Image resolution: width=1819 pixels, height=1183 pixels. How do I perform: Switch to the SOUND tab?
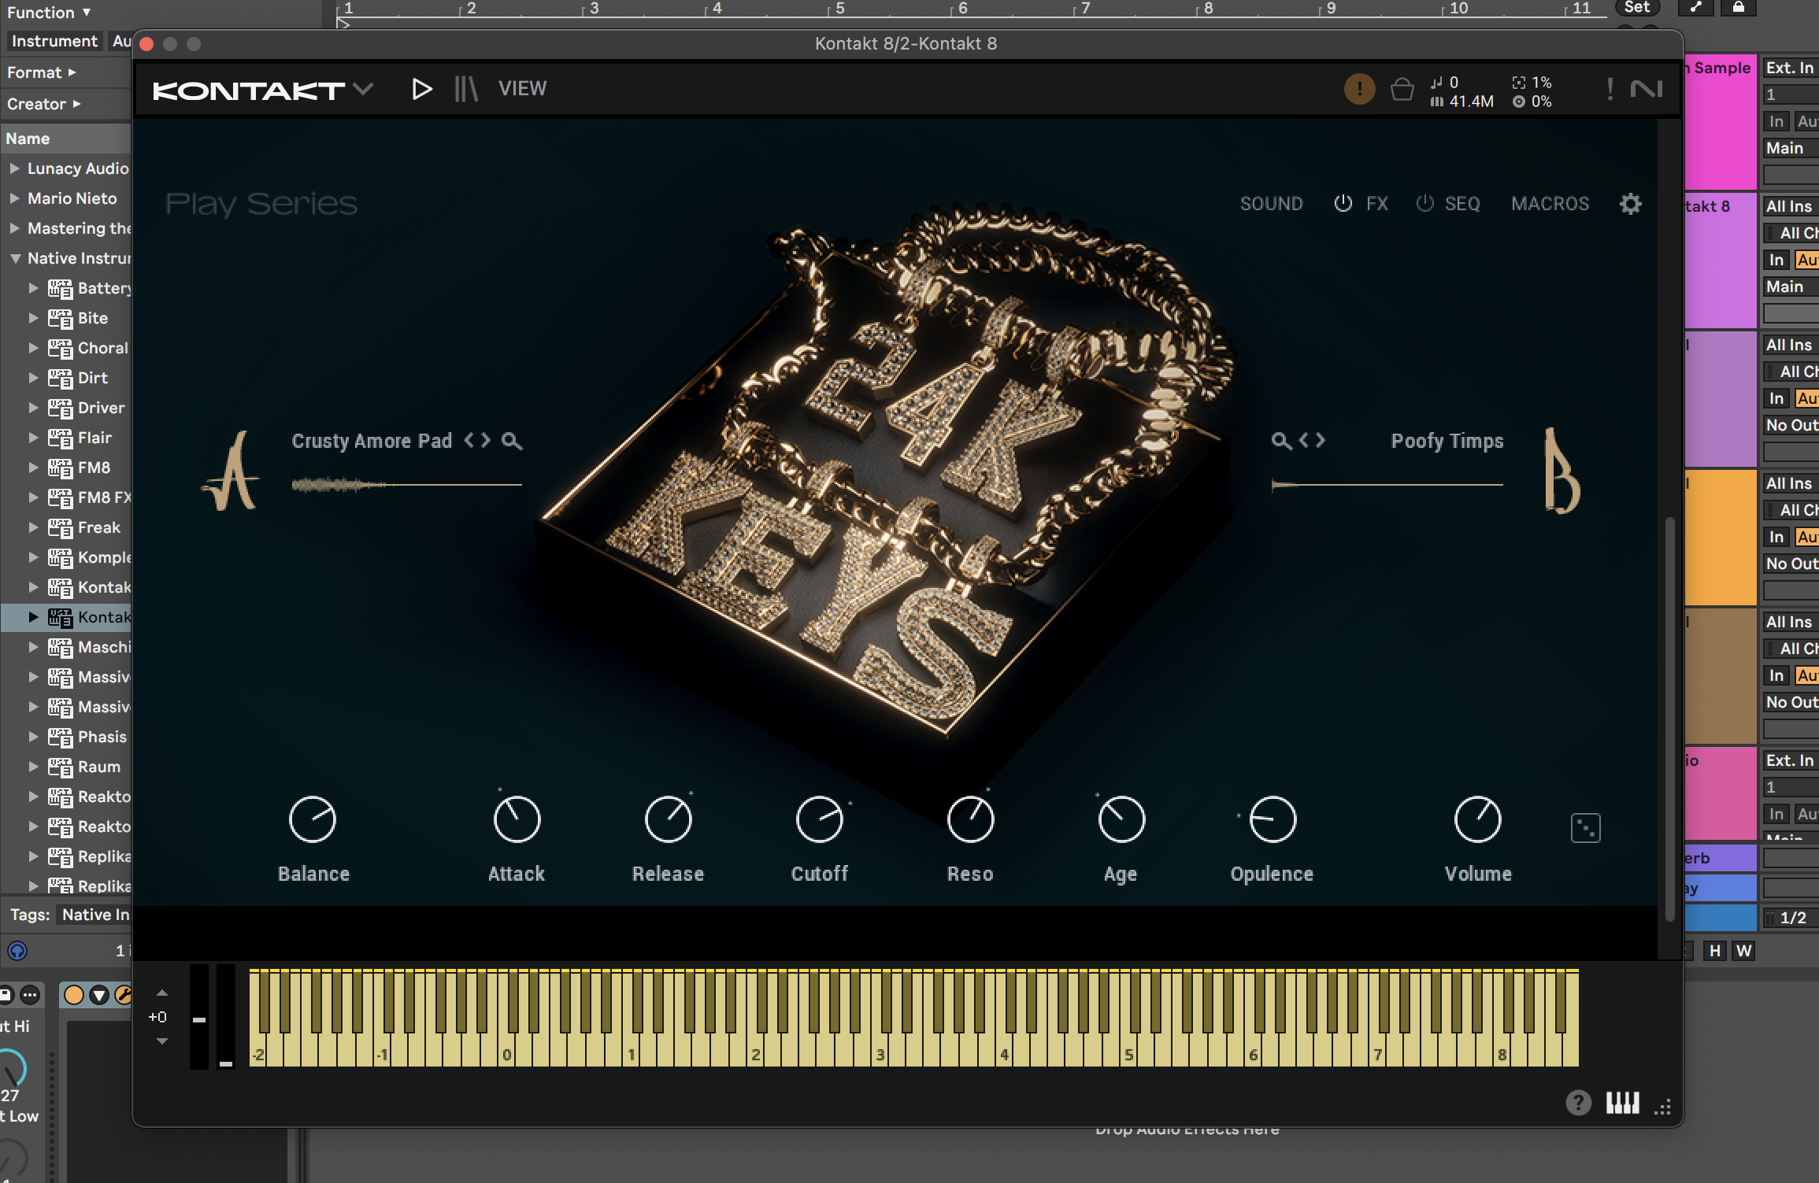point(1271,204)
